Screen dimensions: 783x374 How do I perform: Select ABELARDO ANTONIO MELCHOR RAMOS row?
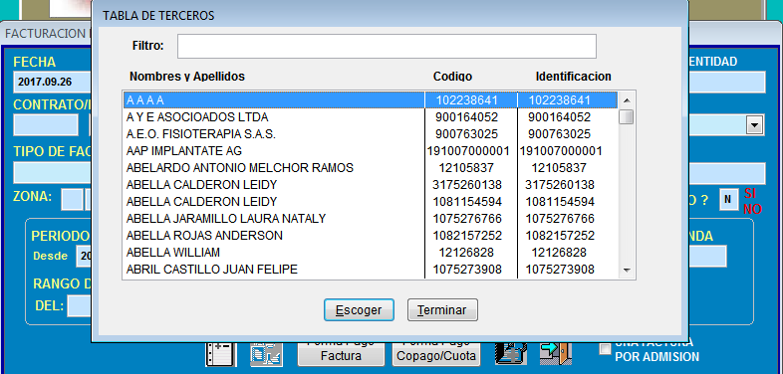[x=371, y=168]
